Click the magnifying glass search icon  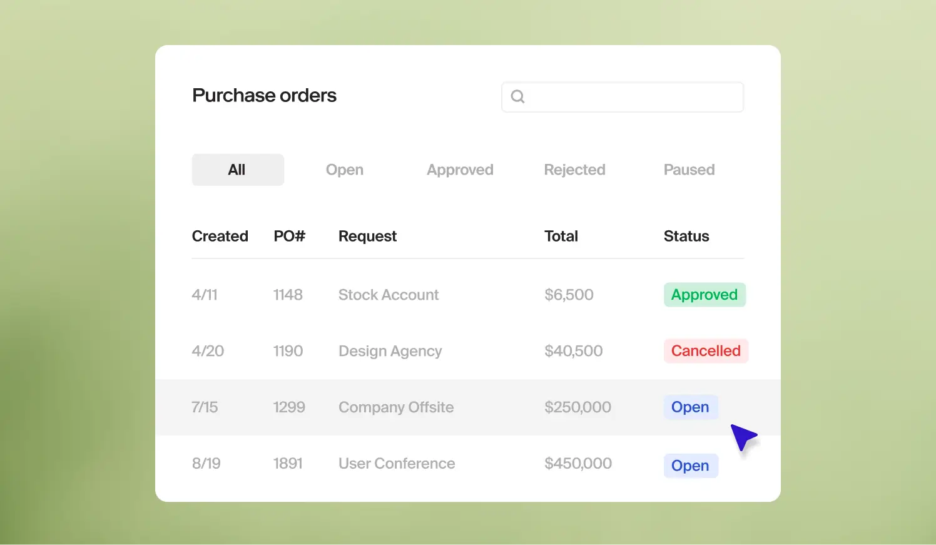pyautogui.click(x=517, y=96)
